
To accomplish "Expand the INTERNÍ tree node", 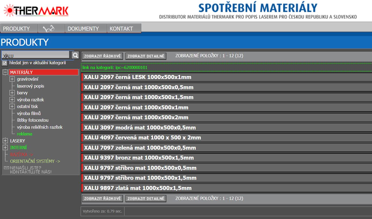I will pyautogui.click(x=5, y=148).
